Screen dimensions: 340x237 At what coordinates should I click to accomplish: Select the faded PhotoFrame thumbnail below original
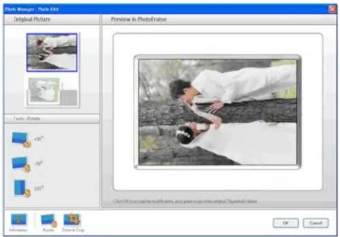point(51,91)
